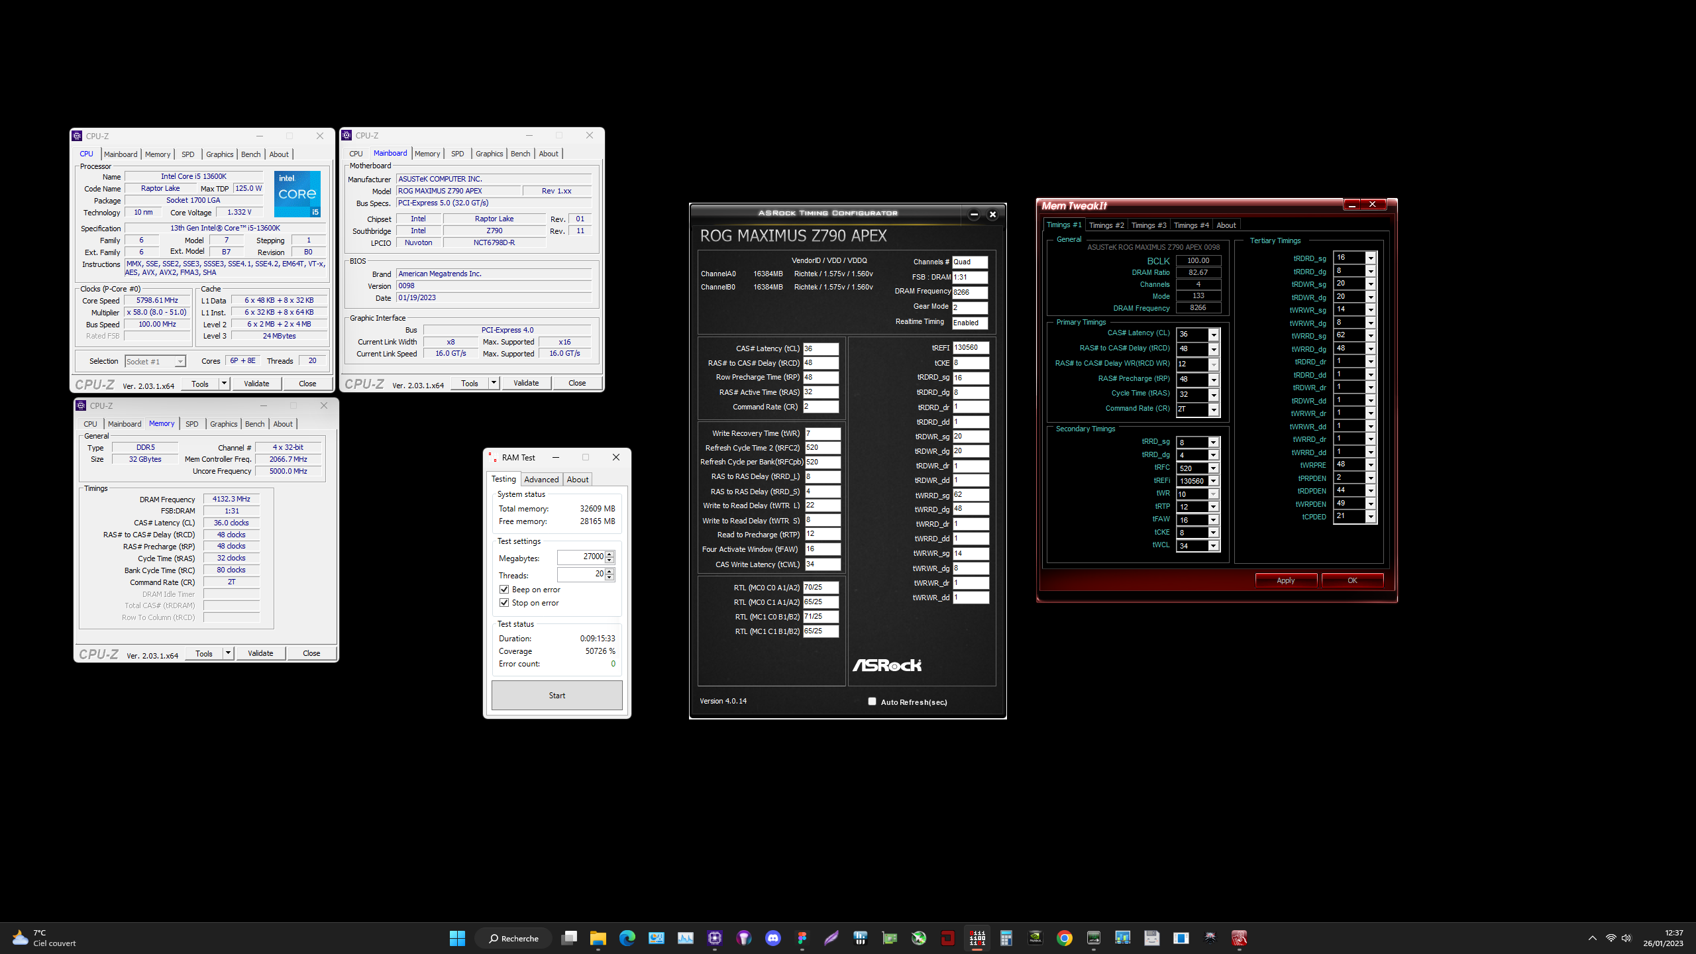
Task: Minimize the ASRock Timing Configurator window
Action: [x=974, y=214]
